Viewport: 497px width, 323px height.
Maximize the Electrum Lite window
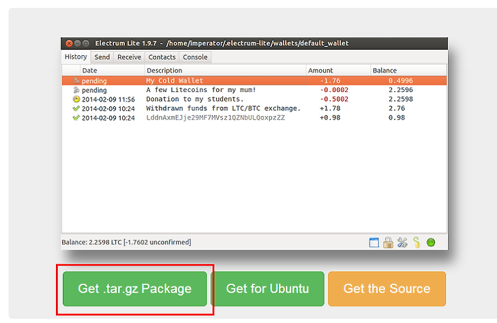point(86,43)
